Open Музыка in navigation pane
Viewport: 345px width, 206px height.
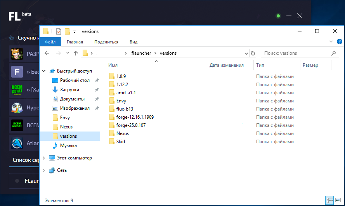click(x=68, y=145)
